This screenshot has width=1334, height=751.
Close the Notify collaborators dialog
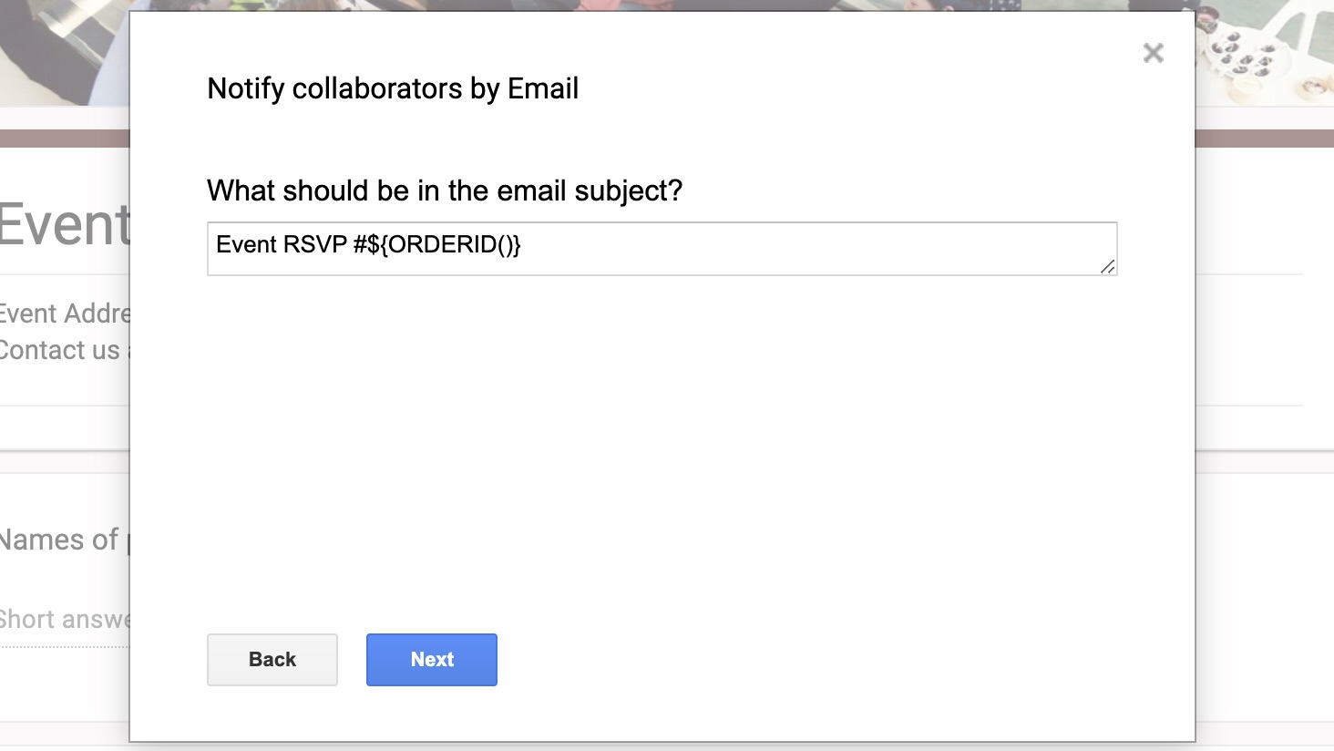click(x=1153, y=53)
